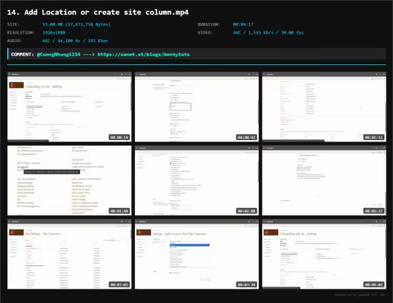Click the title '14. Add Location or create site column.mp4'

coord(98,12)
